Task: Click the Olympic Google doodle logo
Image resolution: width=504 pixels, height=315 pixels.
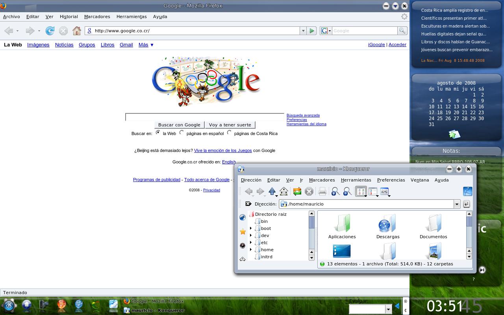Action: [x=206, y=82]
